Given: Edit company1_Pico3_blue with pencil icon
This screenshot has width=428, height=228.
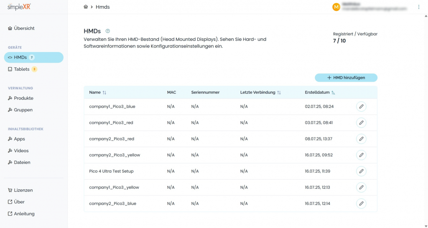Looking at the screenshot, I should pyautogui.click(x=361, y=106).
